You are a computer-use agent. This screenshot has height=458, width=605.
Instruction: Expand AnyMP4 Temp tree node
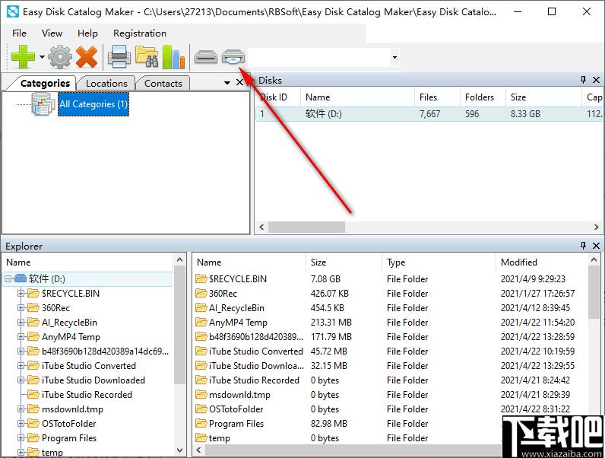tap(21, 337)
